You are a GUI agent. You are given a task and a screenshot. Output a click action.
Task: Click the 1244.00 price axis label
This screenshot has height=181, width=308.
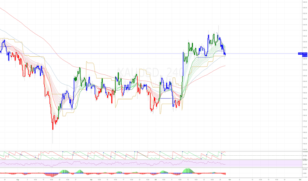coord(305,25)
